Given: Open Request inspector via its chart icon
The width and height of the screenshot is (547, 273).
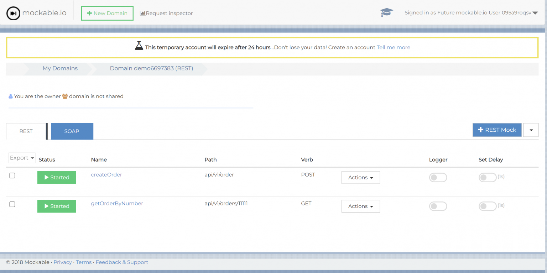Looking at the screenshot, I should click(142, 13).
